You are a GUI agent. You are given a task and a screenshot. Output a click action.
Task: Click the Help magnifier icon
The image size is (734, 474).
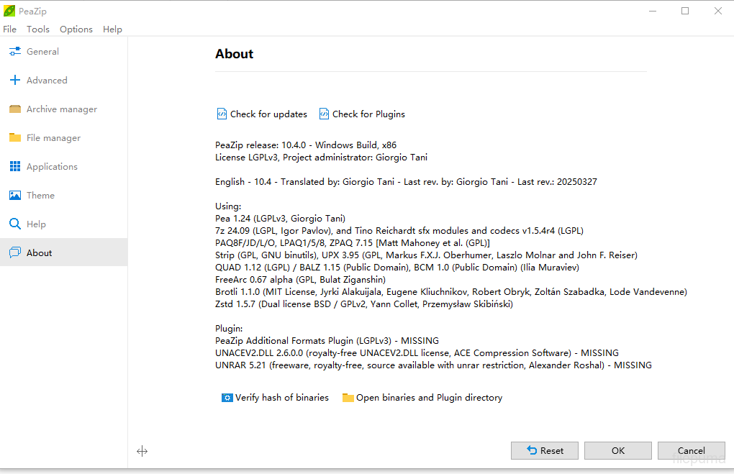14,224
